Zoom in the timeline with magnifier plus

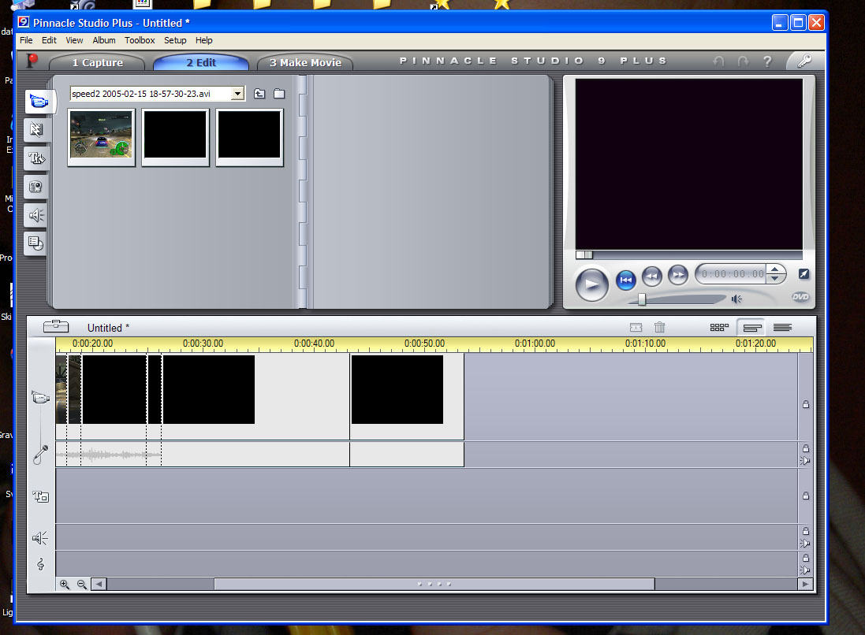(x=65, y=585)
